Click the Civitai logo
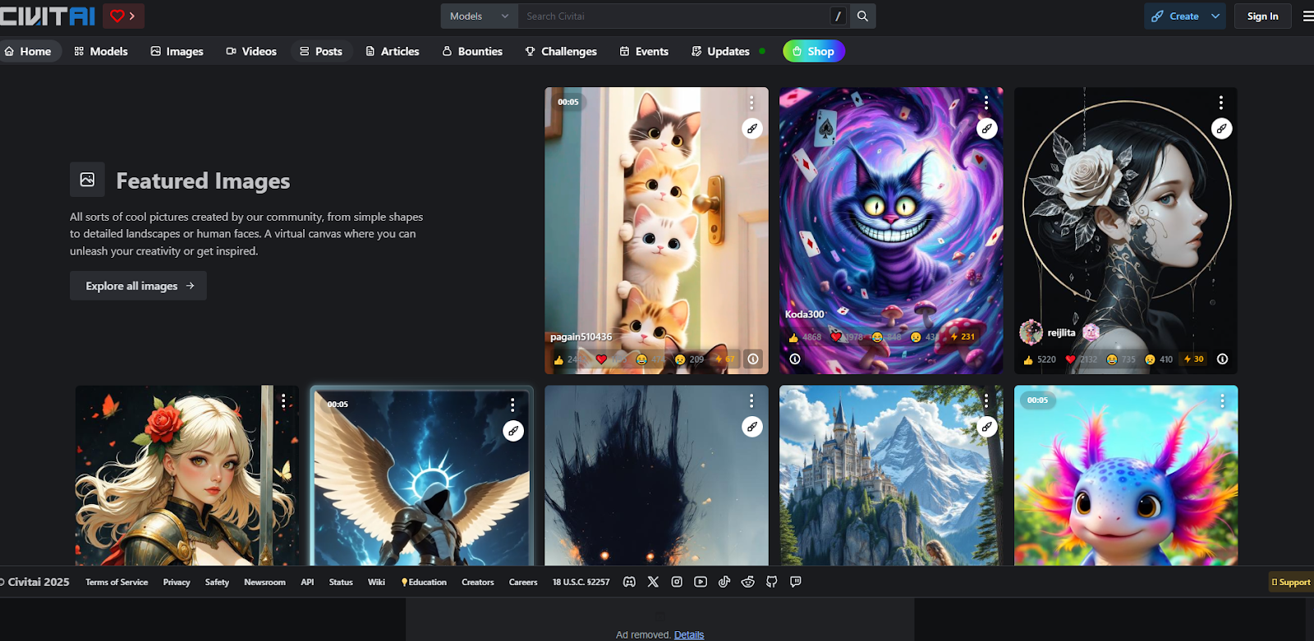This screenshot has width=1314, height=641. (x=48, y=16)
